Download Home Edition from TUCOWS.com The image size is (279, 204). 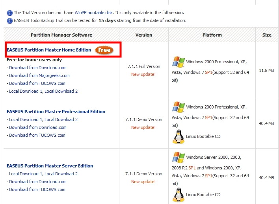click(37, 83)
